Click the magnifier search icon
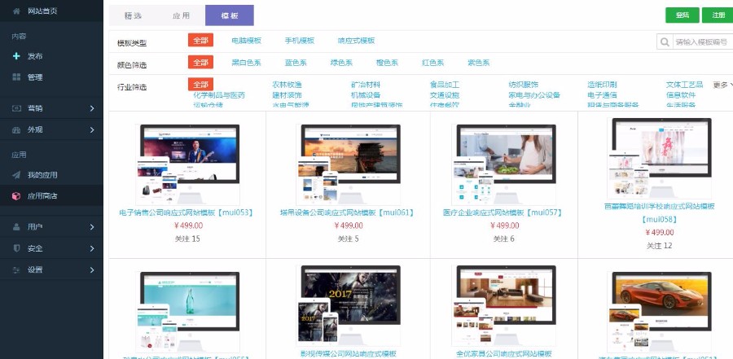This screenshot has width=733, height=359. (665, 42)
